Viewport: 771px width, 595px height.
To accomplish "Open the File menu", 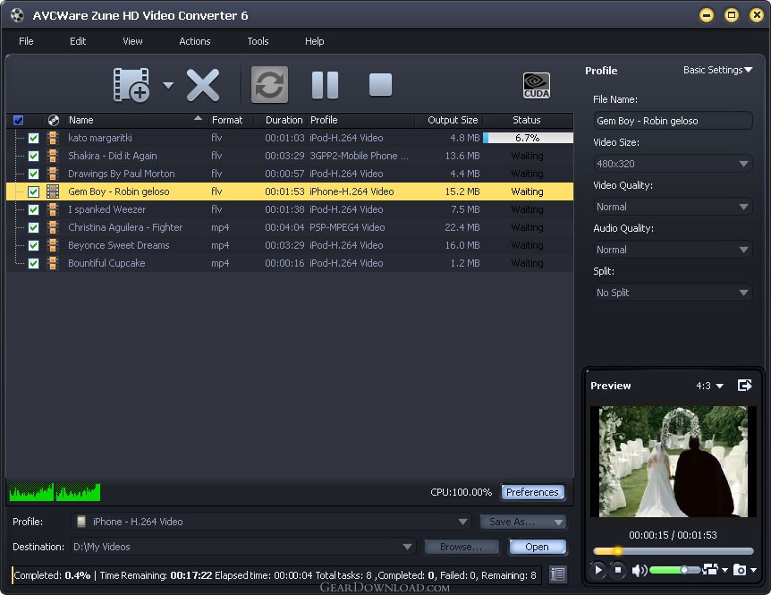I will 26,41.
